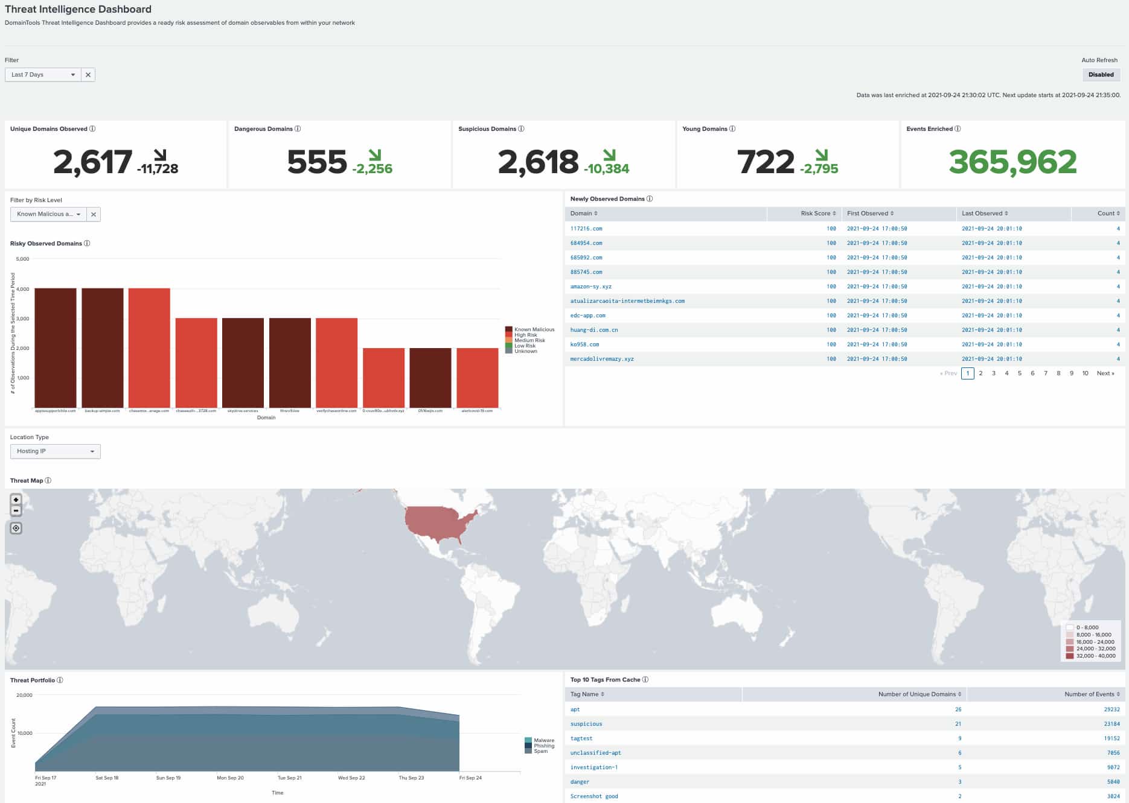Image resolution: width=1129 pixels, height=803 pixels.
Task: Open info icon beside Suspicious Domains
Action: (x=522, y=129)
